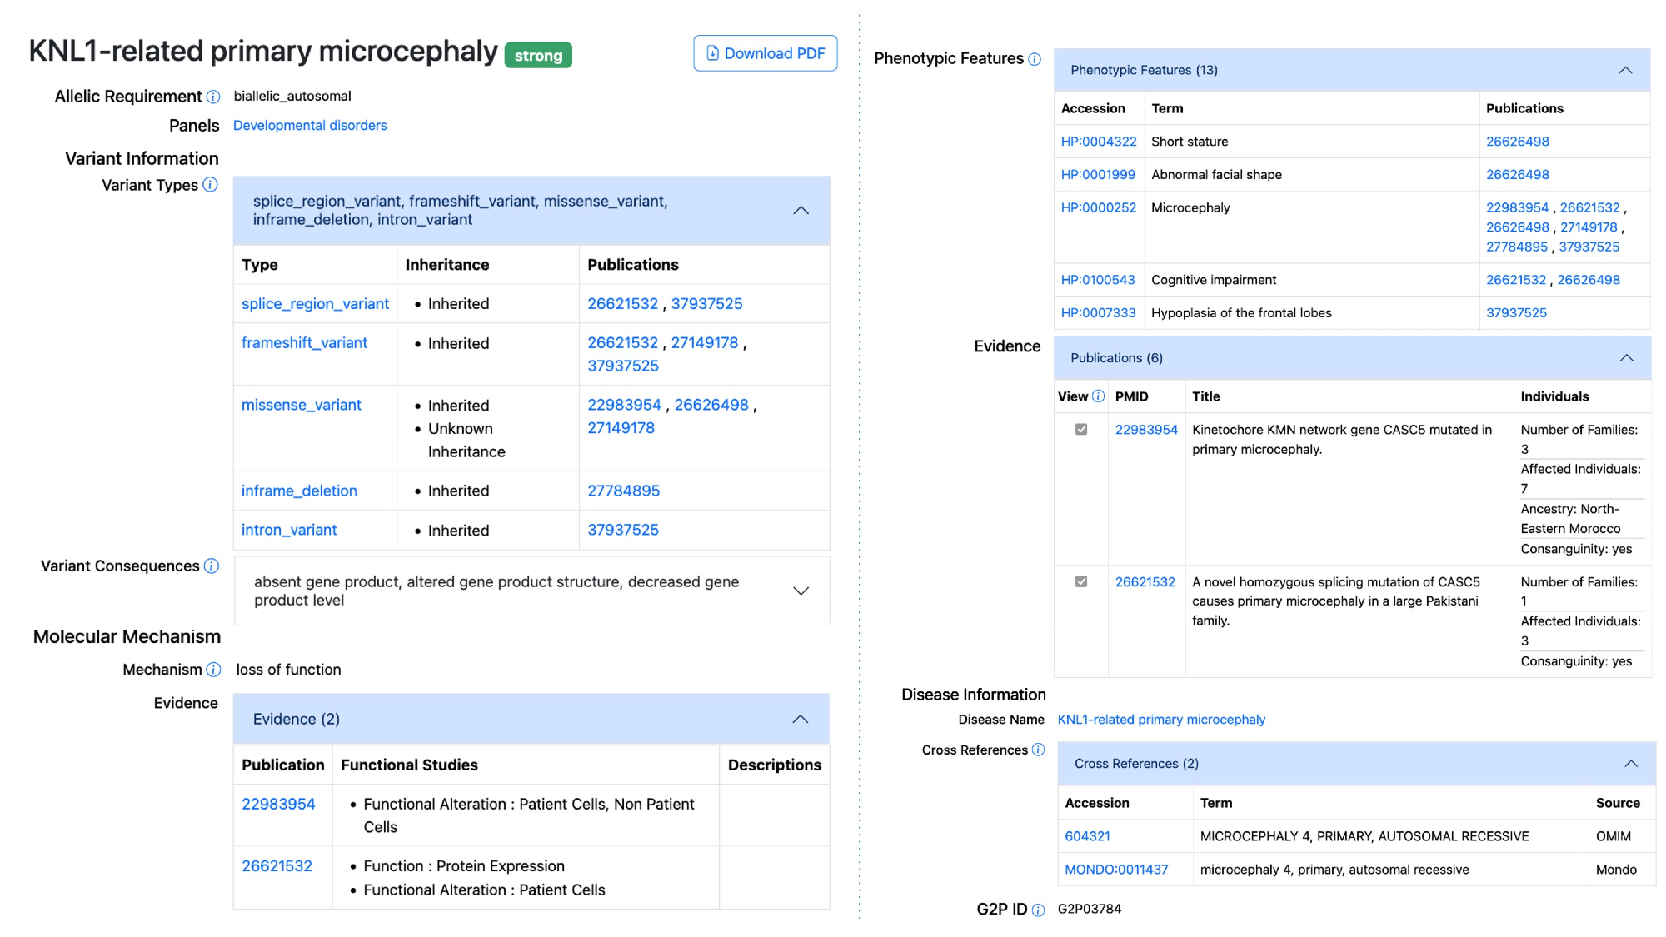Open OMIM accession 604321 link
Screen dimensions: 1666x937
pyautogui.click(x=1087, y=836)
